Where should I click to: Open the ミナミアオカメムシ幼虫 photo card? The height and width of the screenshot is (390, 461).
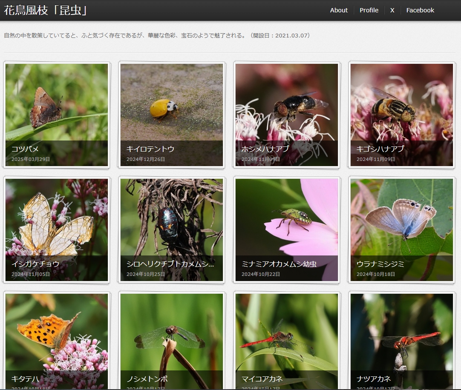pyautogui.click(x=287, y=229)
